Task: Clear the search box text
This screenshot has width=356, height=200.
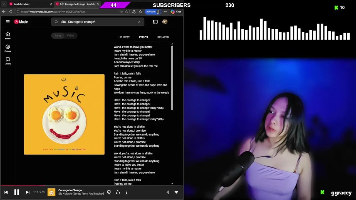Action: tap(139, 22)
